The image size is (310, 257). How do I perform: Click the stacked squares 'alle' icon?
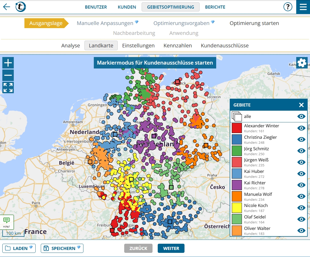(x=237, y=116)
